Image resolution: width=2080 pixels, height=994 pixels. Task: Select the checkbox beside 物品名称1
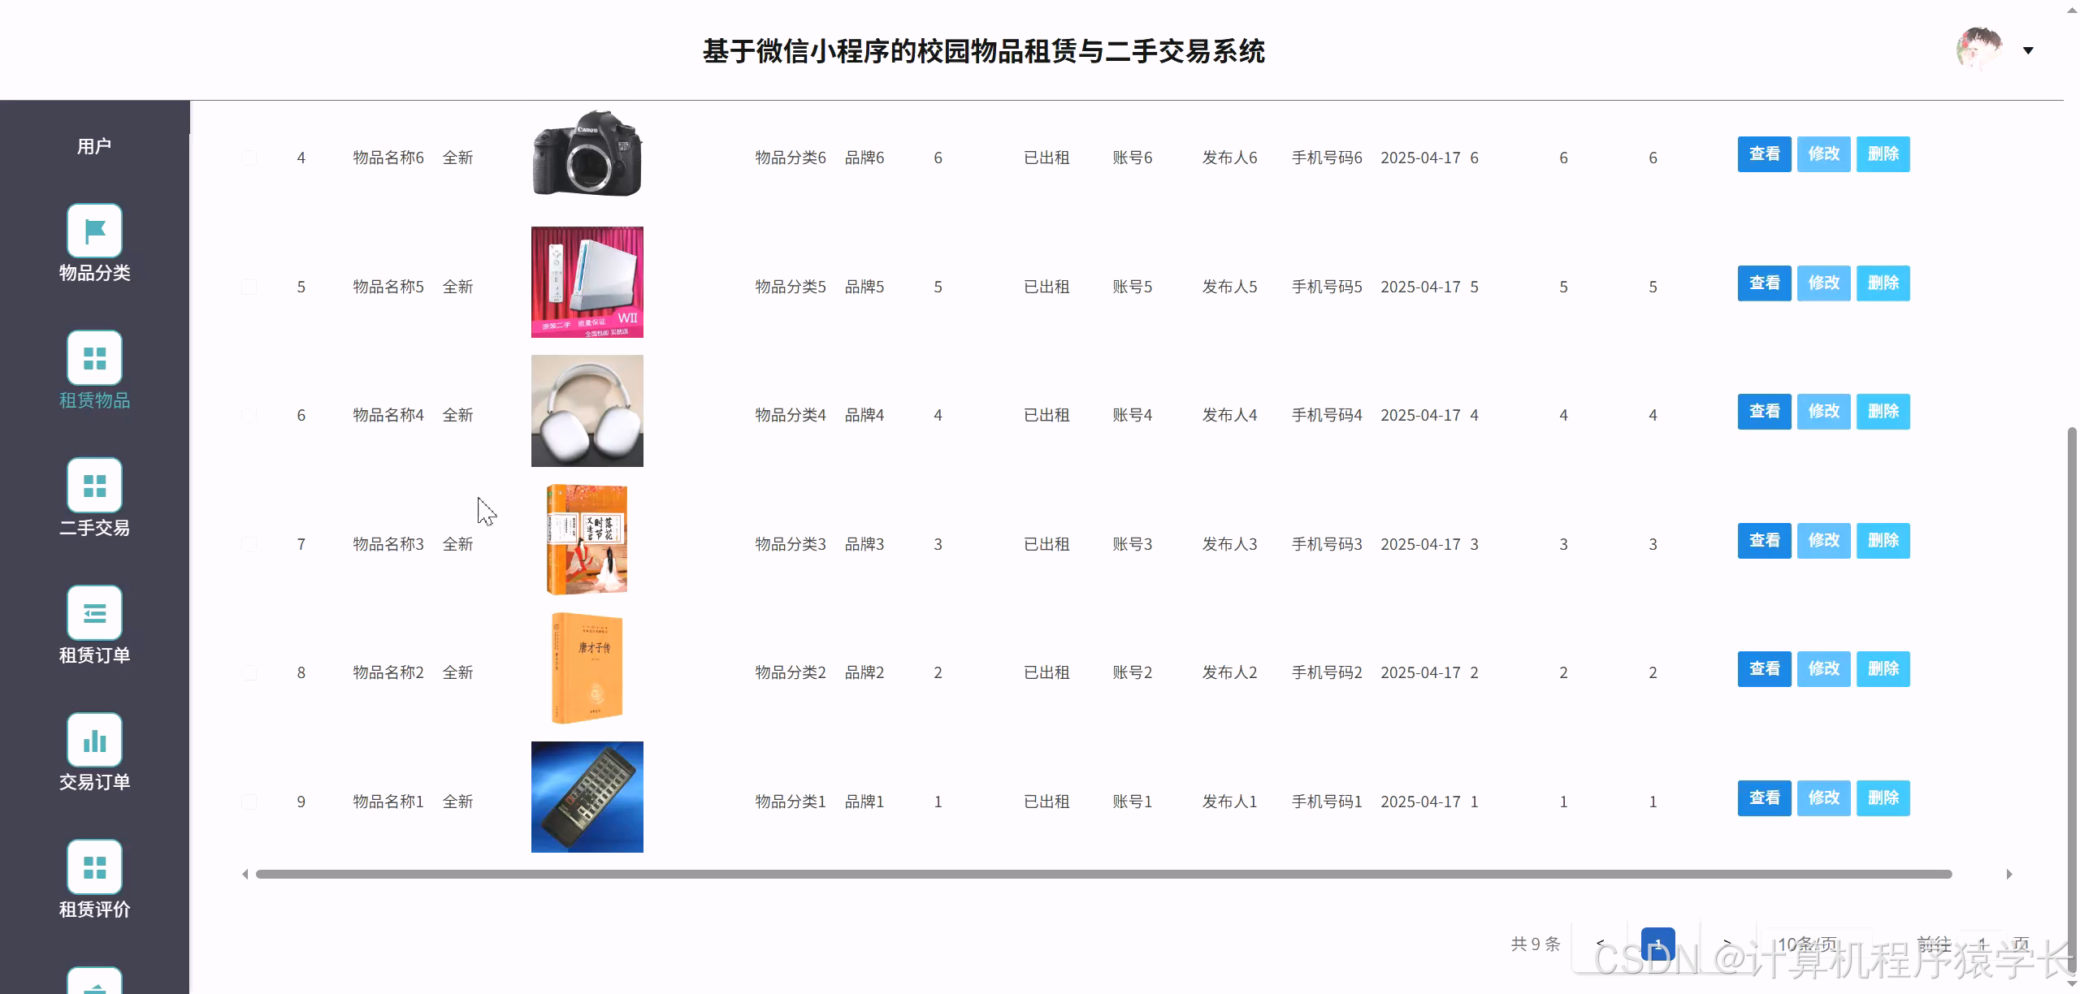249,801
